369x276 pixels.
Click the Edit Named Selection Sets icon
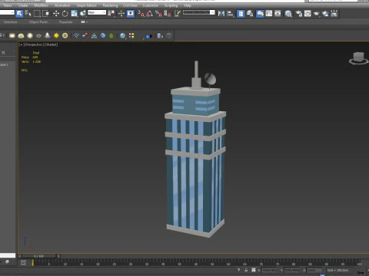coord(177,13)
